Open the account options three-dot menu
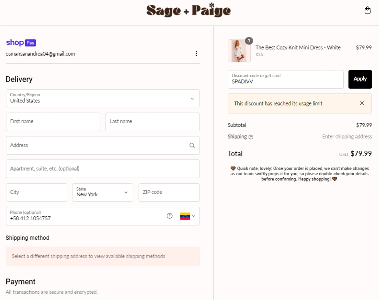The image size is (379, 300). point(196,53)
